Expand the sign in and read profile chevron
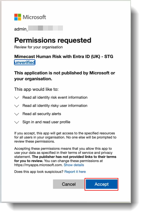Screen dimensions: 145x217 (x=17, y=122)
